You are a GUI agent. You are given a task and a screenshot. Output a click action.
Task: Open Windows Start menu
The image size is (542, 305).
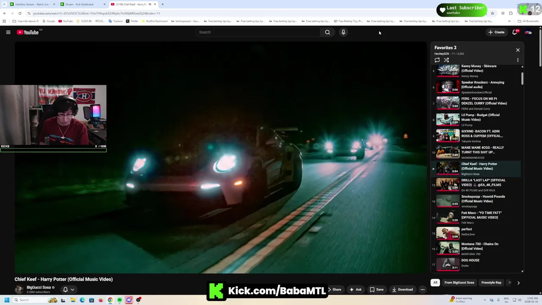[x=6, y=300]
